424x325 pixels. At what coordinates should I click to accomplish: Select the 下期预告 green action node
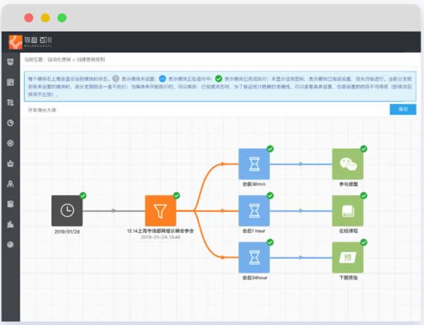(348, 258)
